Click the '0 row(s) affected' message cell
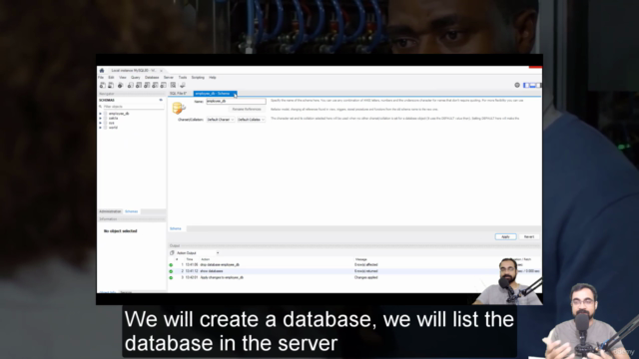639x359 pixels. point(366,265)
